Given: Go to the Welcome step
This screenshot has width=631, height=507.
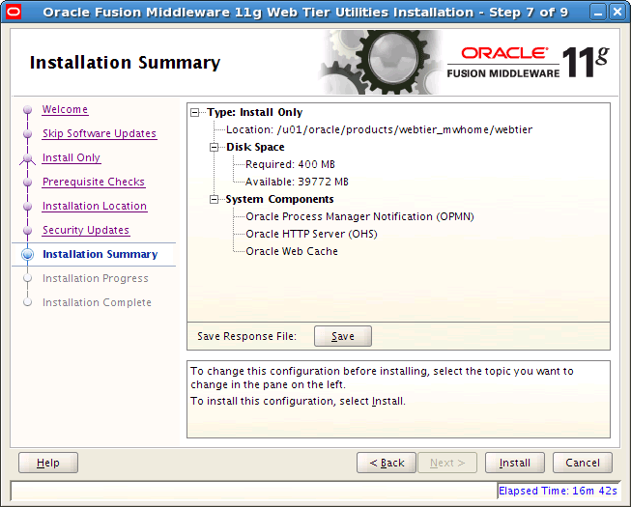Looking at the screenshot, I should (x=65, y=109).
